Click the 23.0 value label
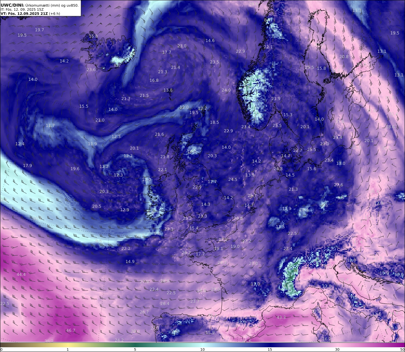Viewport: 405px width, 352px height. click(182, 46)
